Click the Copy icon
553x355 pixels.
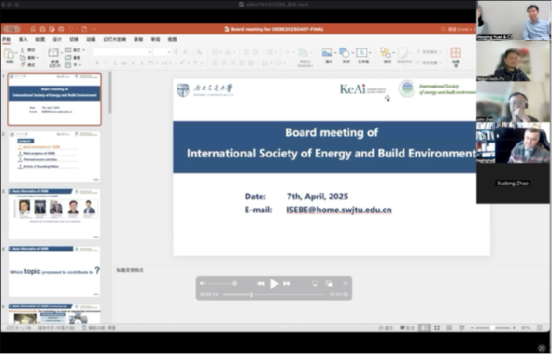[x=23, y=57]
